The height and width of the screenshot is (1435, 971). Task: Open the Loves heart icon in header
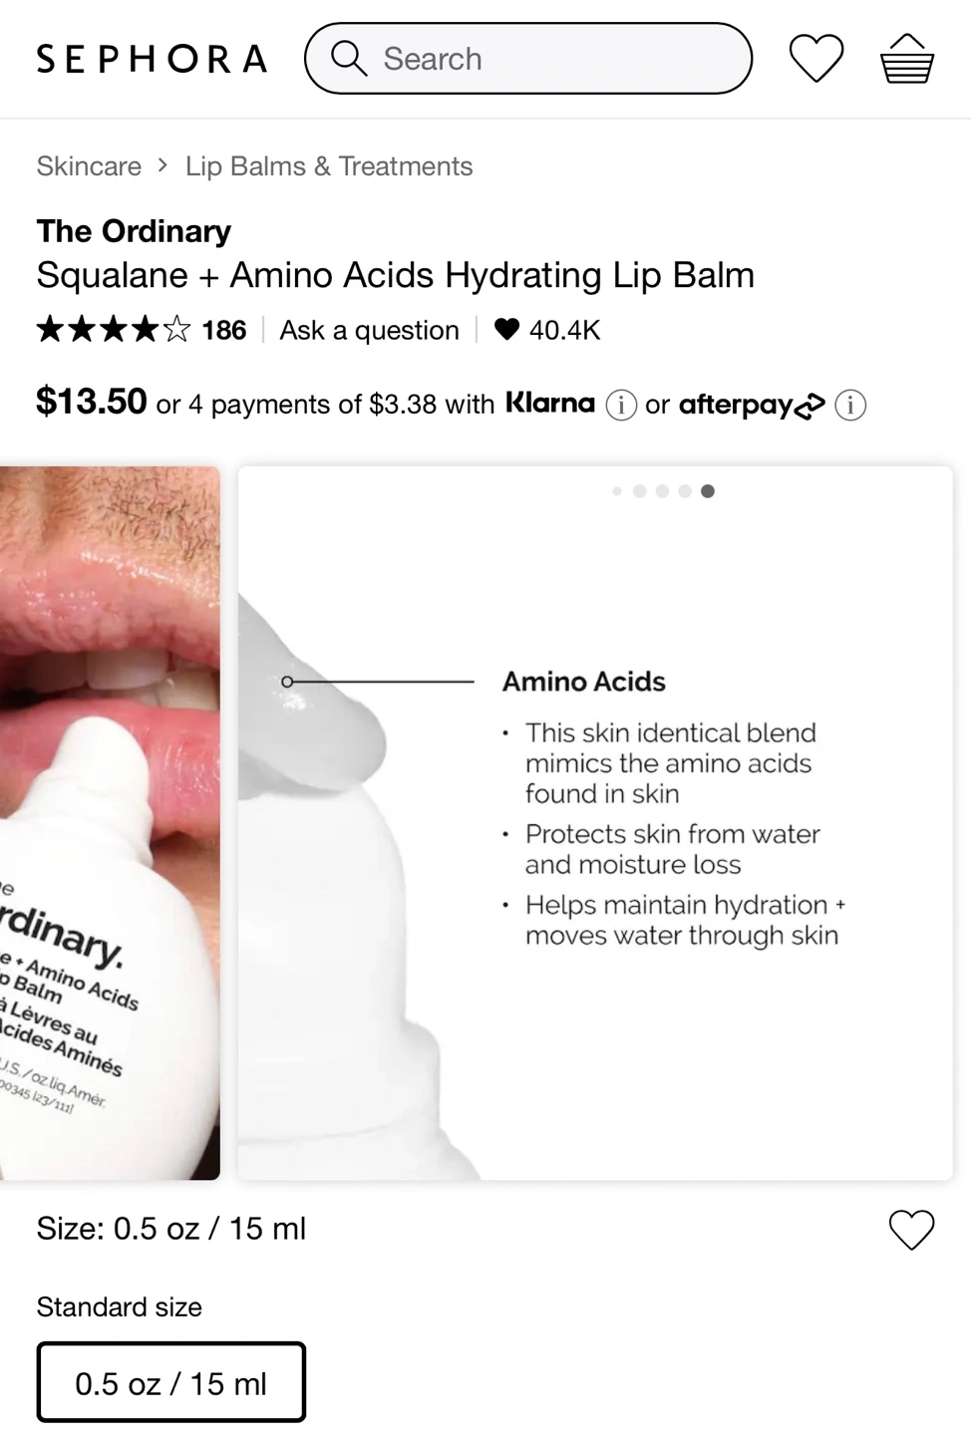coord(816,58)
